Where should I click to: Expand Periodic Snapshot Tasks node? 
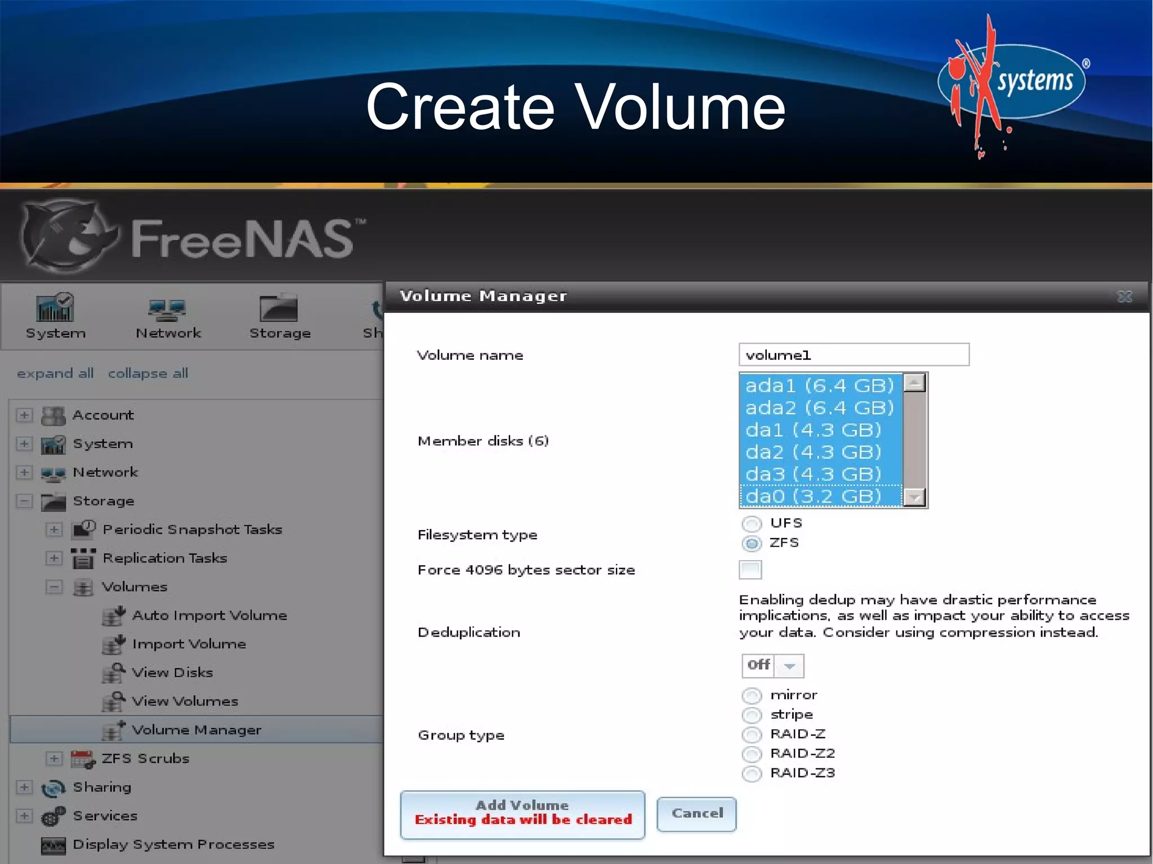pos(54,530)
